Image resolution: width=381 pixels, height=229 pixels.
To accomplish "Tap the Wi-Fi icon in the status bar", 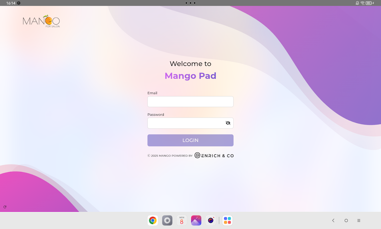I will click(362, 3).
